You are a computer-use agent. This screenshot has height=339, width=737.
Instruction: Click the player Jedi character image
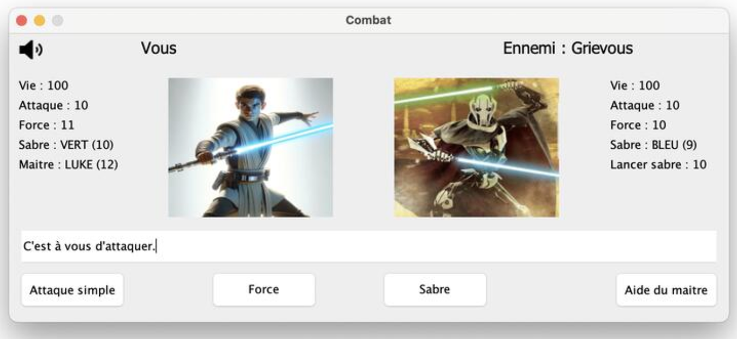pos(251,147)
